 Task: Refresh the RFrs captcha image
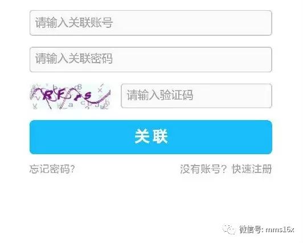70,96
